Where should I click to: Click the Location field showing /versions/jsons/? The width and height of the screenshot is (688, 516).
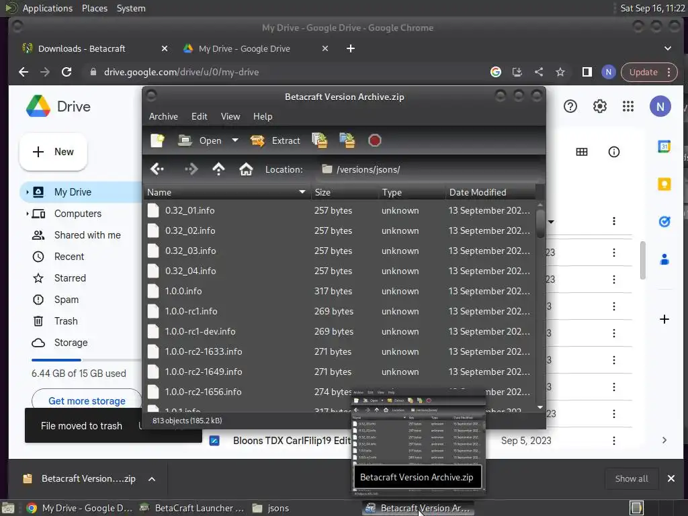point(429,169)
